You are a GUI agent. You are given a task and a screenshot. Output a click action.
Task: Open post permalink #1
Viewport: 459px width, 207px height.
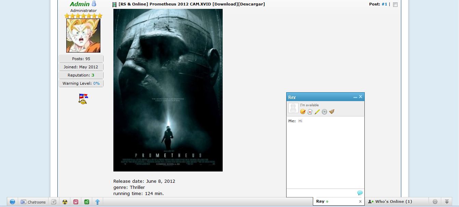385,4
